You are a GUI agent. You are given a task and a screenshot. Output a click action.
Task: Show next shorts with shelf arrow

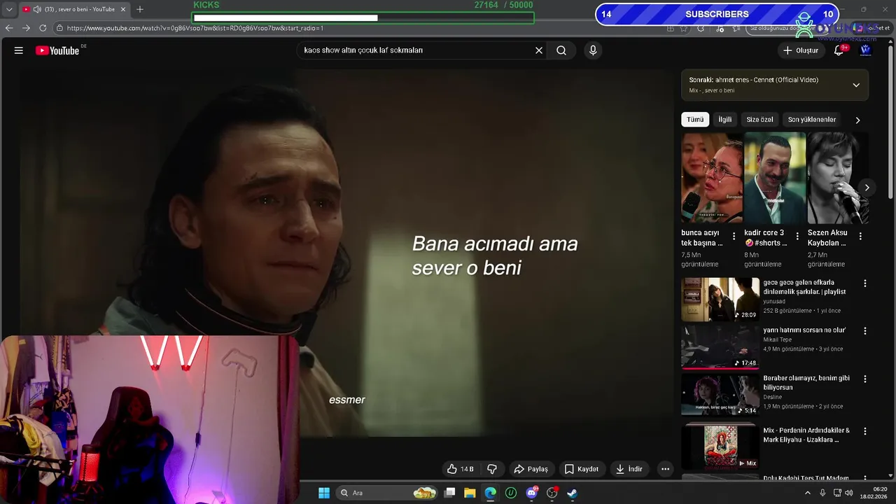tap(867, 188)
